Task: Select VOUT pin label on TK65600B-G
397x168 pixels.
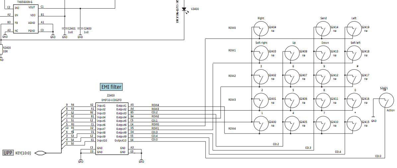Action: coord(32,7)
